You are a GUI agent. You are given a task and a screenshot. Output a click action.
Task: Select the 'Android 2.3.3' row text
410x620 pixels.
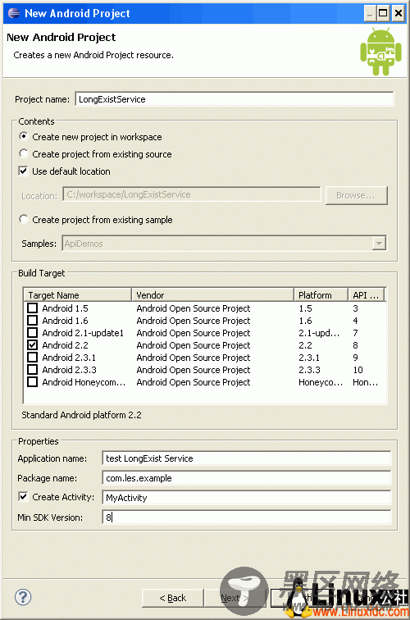point(70,370)
